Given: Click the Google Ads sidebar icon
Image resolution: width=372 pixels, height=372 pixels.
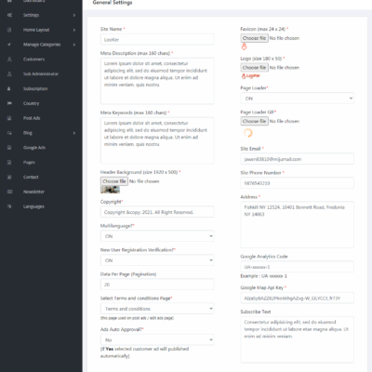Looking at the screenshot, I should pyautogui.click(x=9, y=148).
